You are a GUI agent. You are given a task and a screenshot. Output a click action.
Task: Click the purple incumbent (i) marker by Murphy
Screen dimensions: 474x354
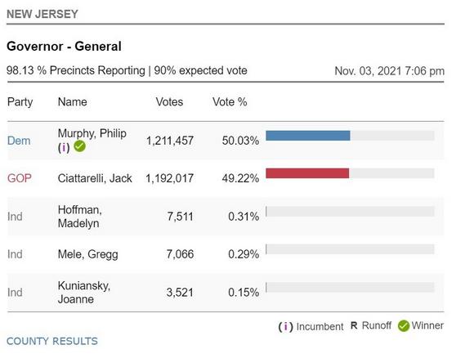coord(64,147)
